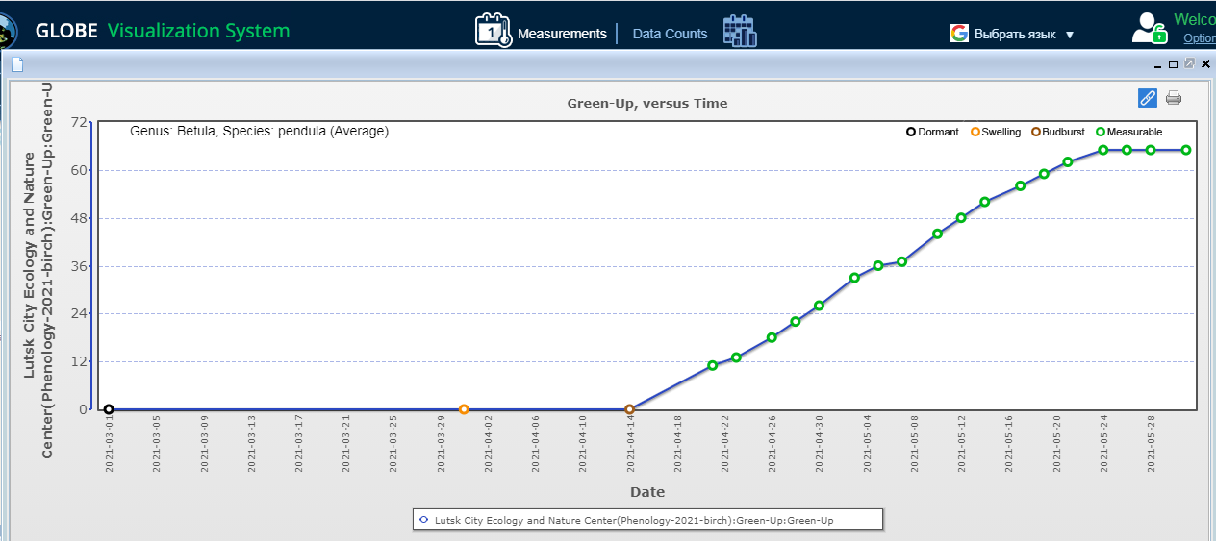The height and width of the screenshot is (541, 1216).
Task: Click the blue chain link icon
Action: 1147,97
